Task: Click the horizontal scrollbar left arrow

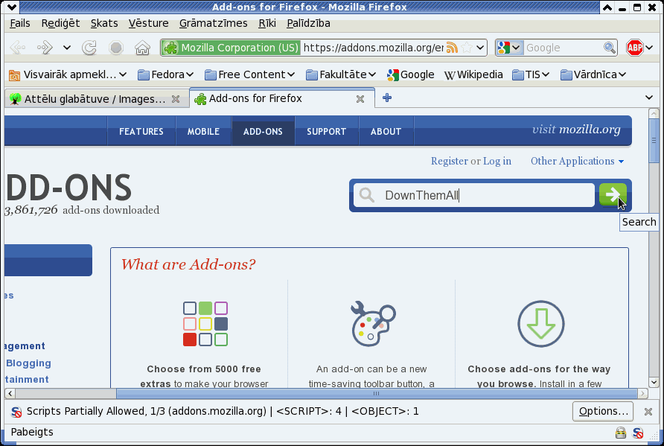Action: (10, 393)
